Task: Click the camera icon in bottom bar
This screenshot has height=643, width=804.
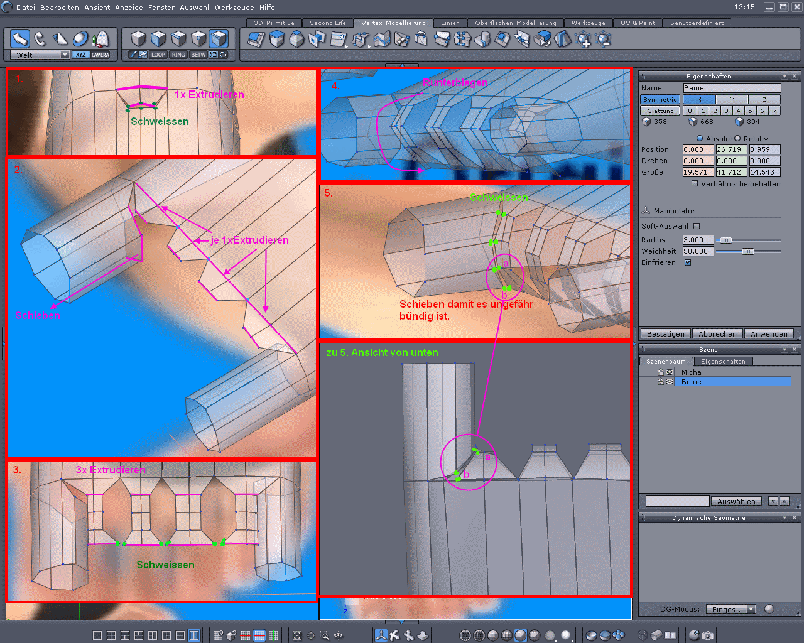Action: coord(708,635)
